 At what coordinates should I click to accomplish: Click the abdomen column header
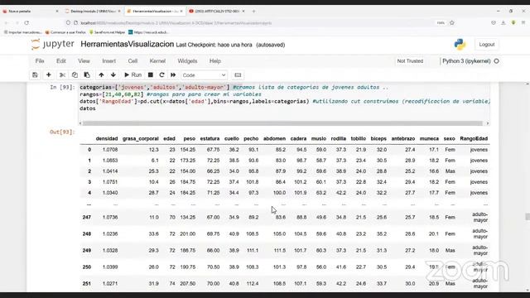click(x=274, y=139)
